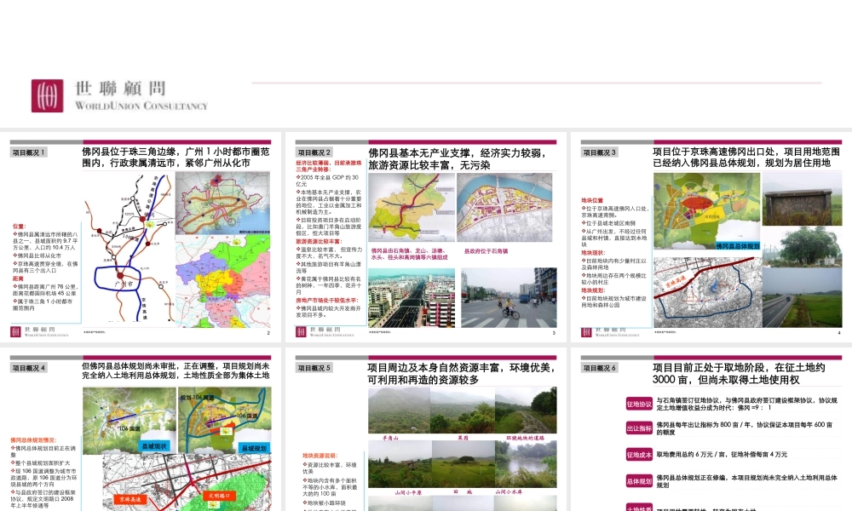The image size is (852, 511).
Task: Select the 项目概况 4 label tag
Action: [x=29, y=368]
